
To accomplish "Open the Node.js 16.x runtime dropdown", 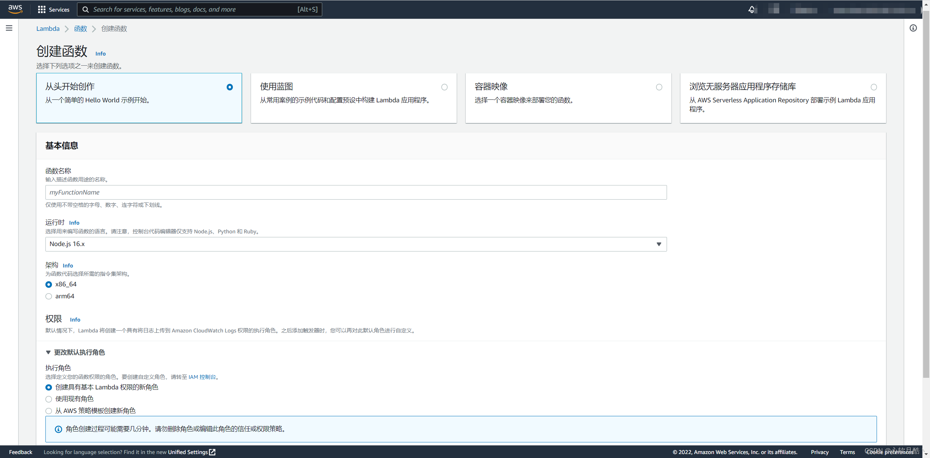I will 356,244.
